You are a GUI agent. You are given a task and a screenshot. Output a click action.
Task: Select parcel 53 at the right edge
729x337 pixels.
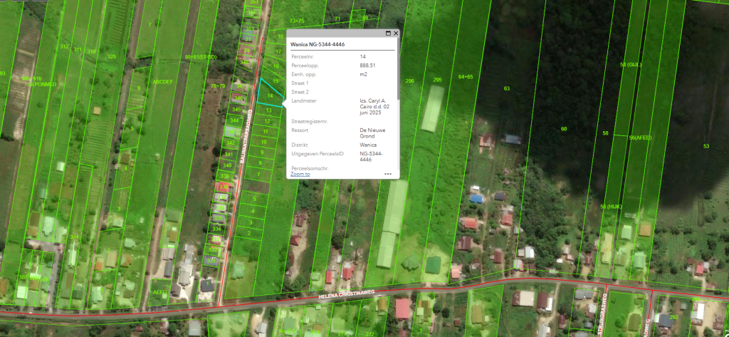(706, 146)
